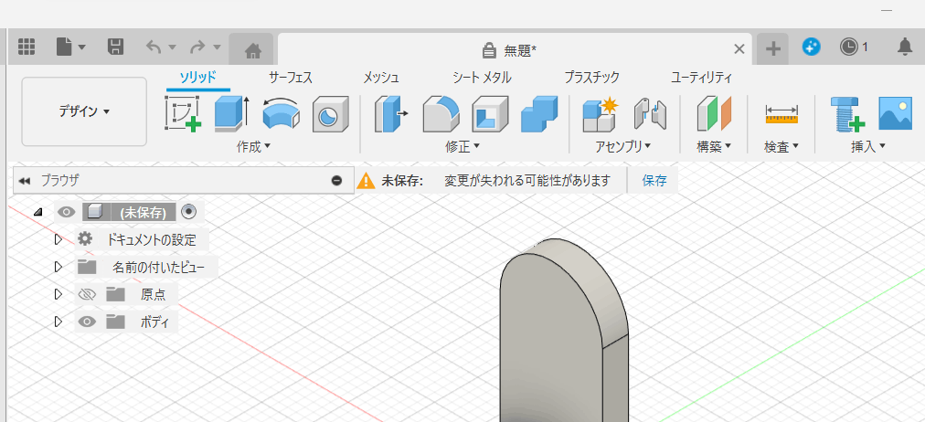Open the デザイン workspace dropdown
Screen dimensions: 925x422
[x=84, y=111]
